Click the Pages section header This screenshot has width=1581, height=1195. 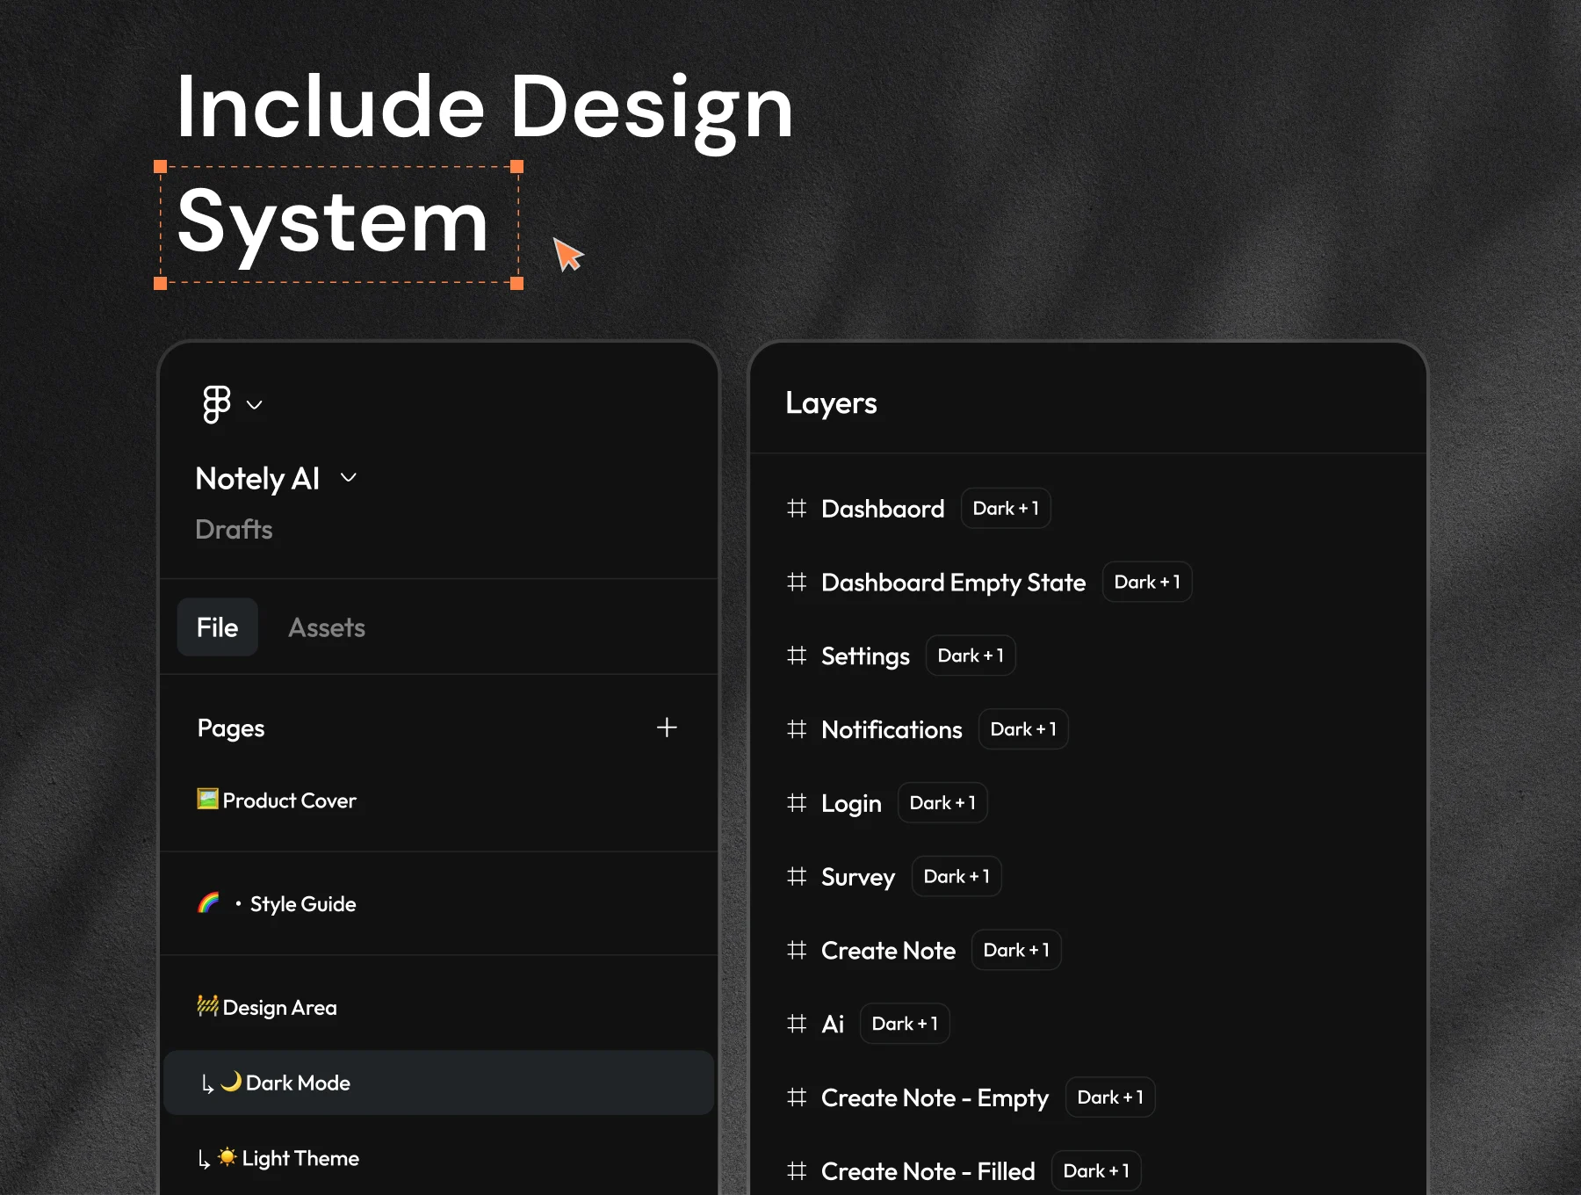tap(231, 728)
